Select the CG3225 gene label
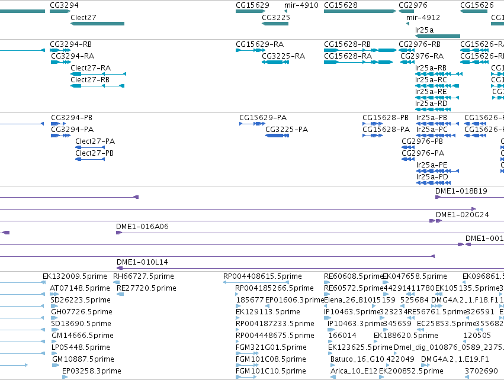Image resolution: width=504 pixels, height=380 pixels. pos(276,18)
